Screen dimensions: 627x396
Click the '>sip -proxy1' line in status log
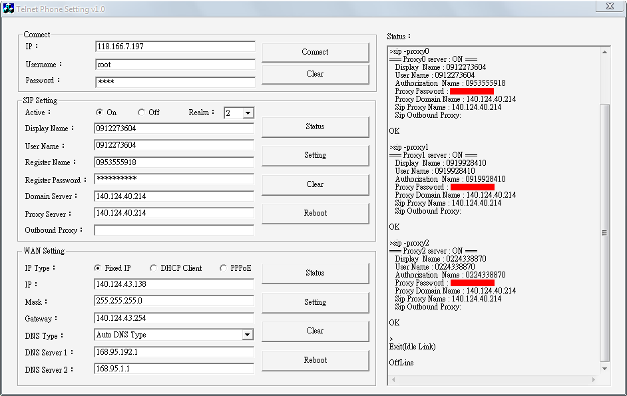click(x=409, y=147)
